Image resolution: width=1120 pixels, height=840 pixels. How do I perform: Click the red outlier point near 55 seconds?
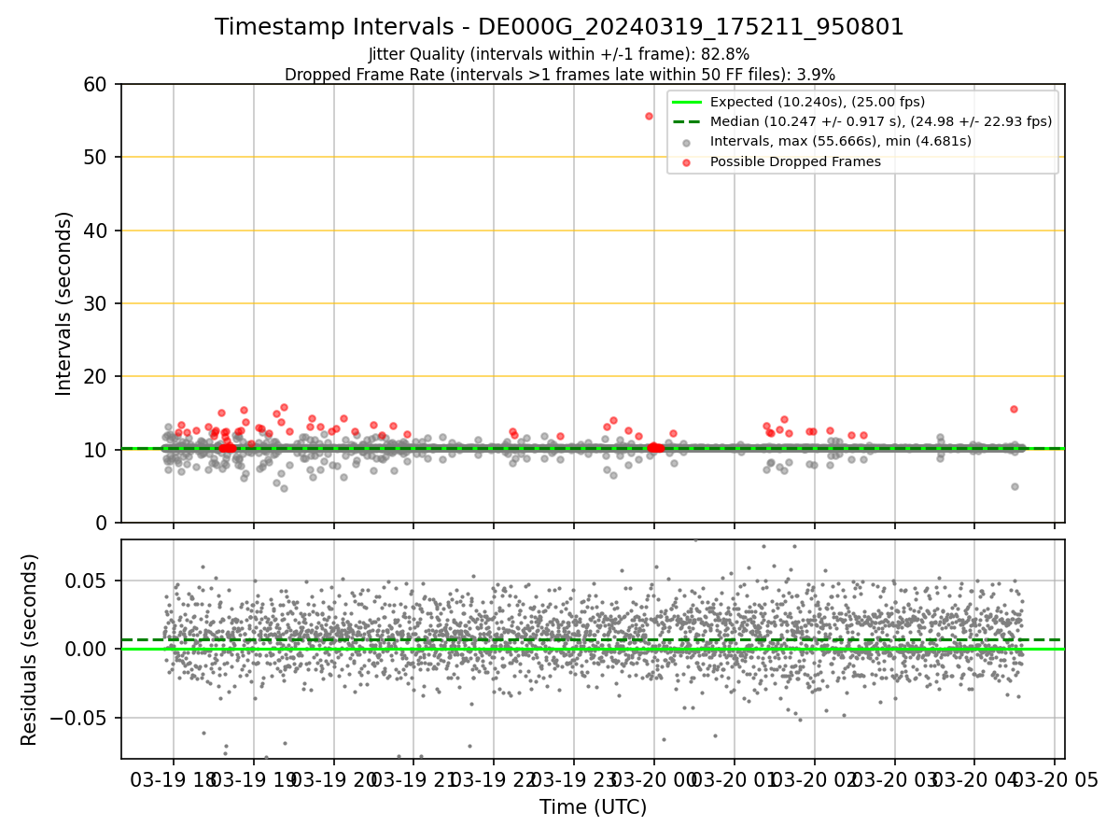coord(649,116)
